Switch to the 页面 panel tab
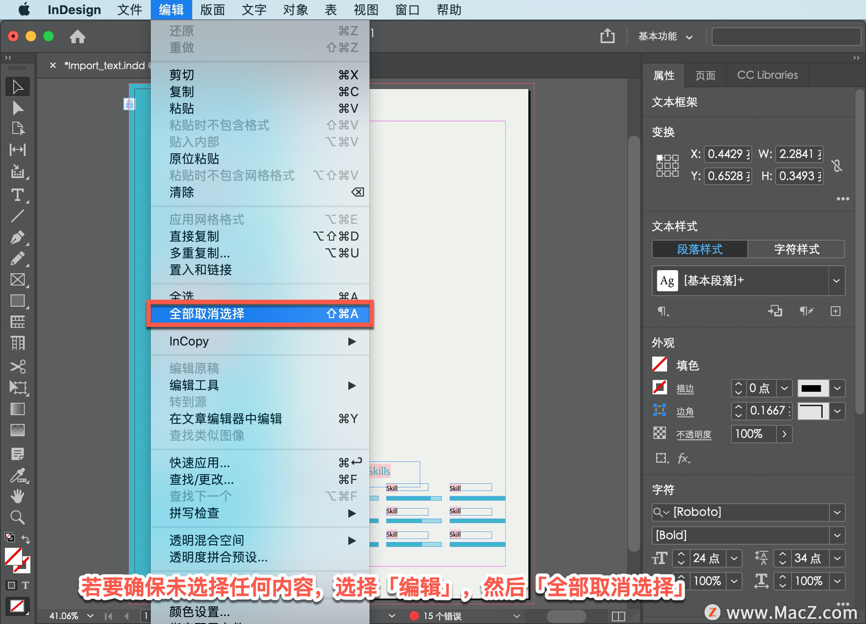This screenshot has width=866, height=624. 705,75
